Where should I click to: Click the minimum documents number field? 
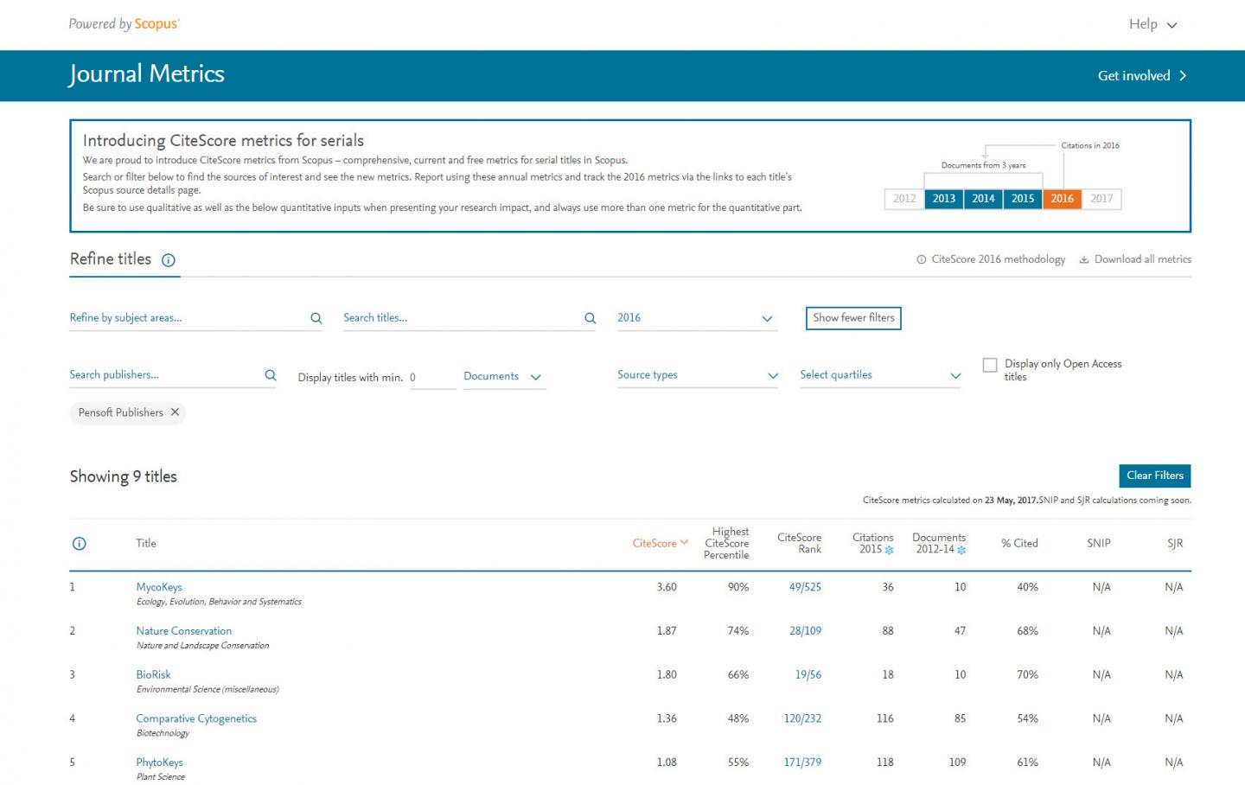[x=432, y=378]
